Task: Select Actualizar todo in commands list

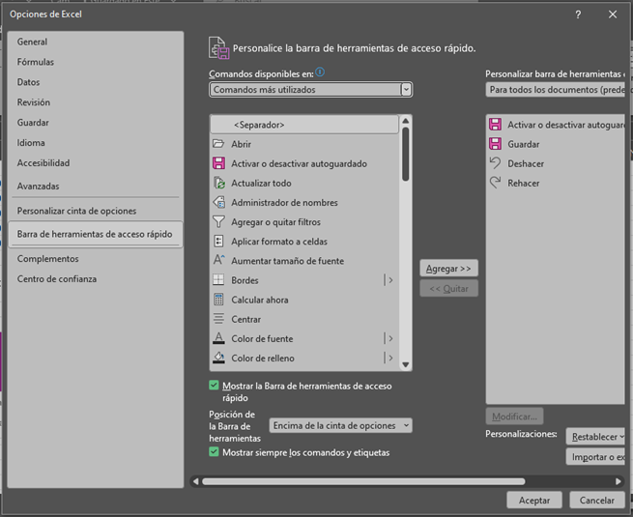Action: click(304, 183)
